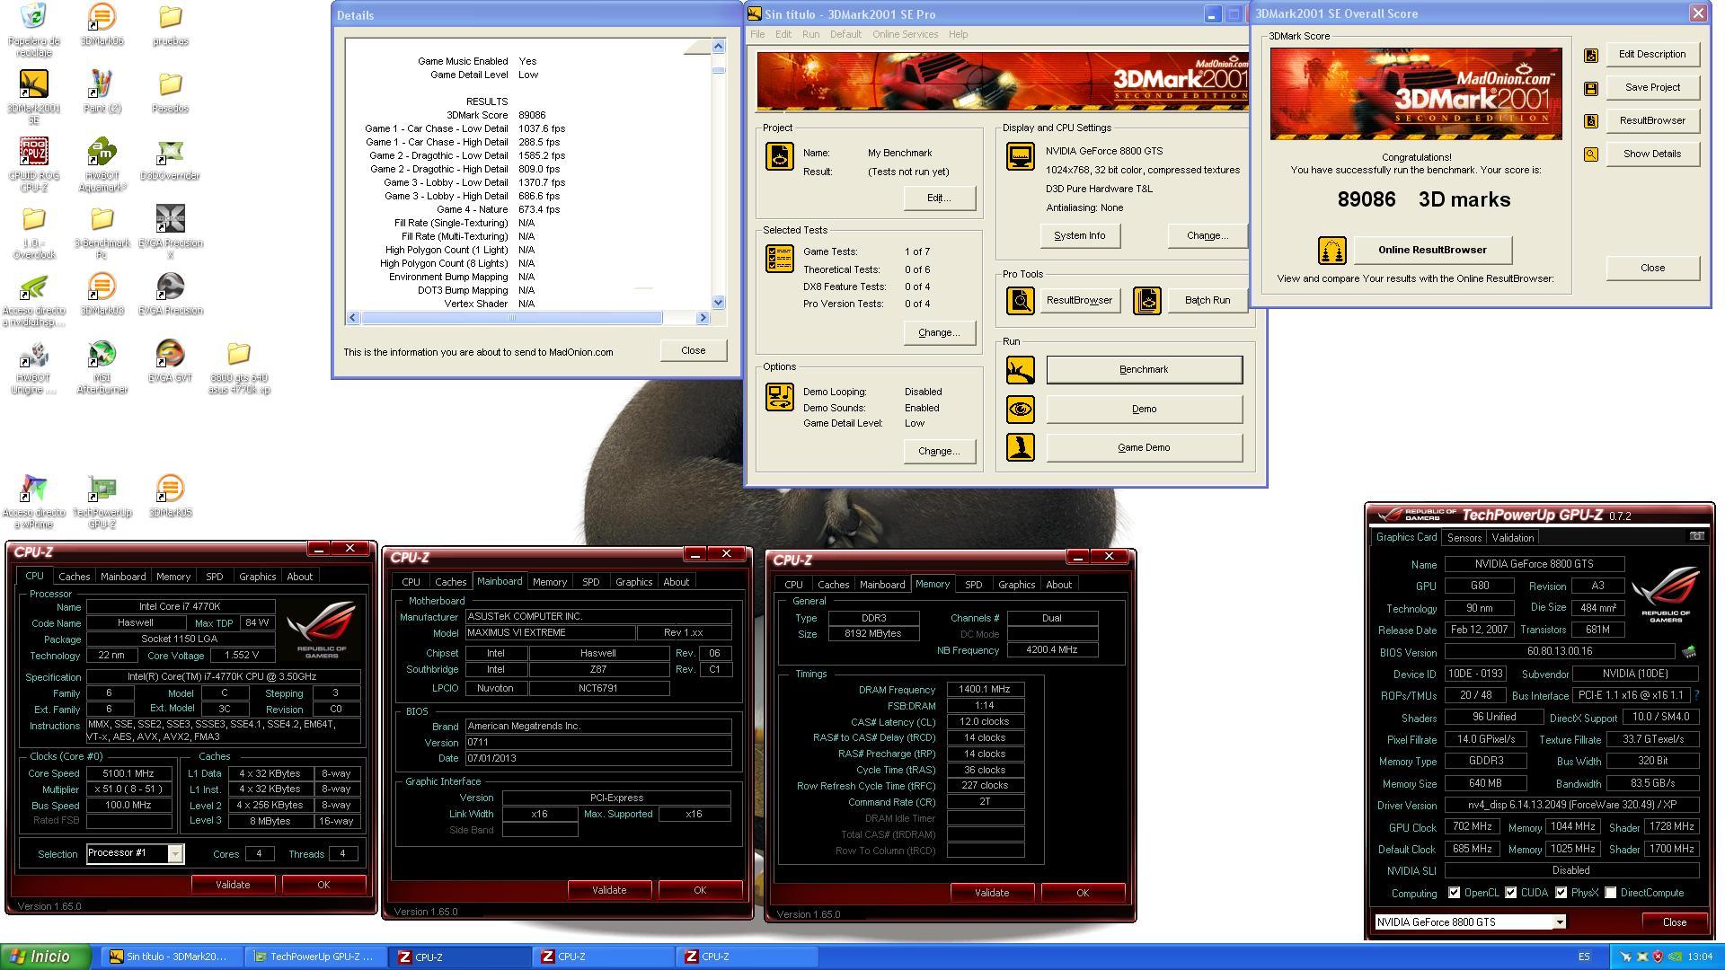Open the File menu in 3DMark2001
The height and width of the screenshot is (970, 1725).
757,34
